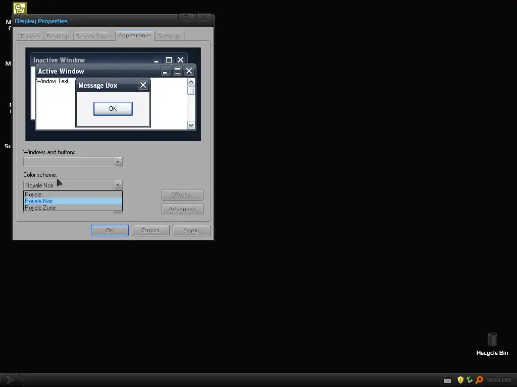Switch to the Themes tab

coord(30,36)
